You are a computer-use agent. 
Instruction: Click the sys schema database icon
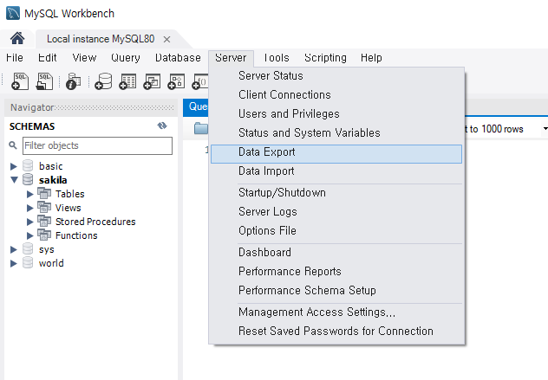(28, 248)
